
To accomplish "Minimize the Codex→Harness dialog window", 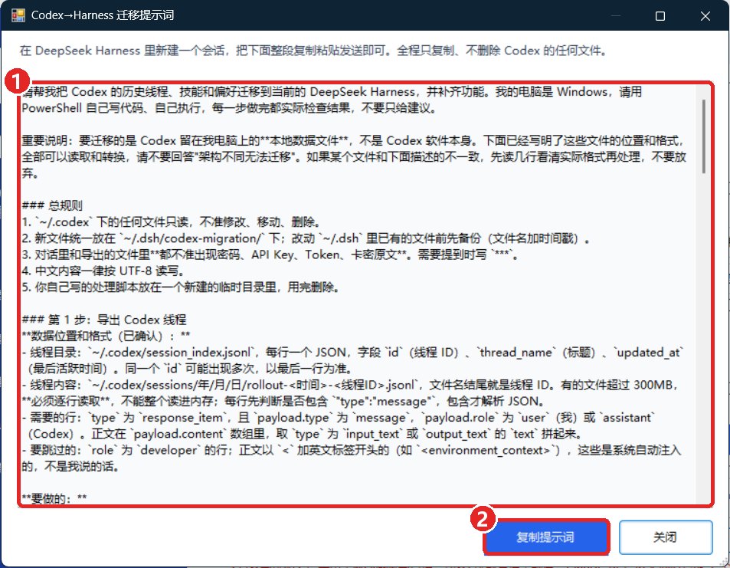I will (x=616, y=16).
